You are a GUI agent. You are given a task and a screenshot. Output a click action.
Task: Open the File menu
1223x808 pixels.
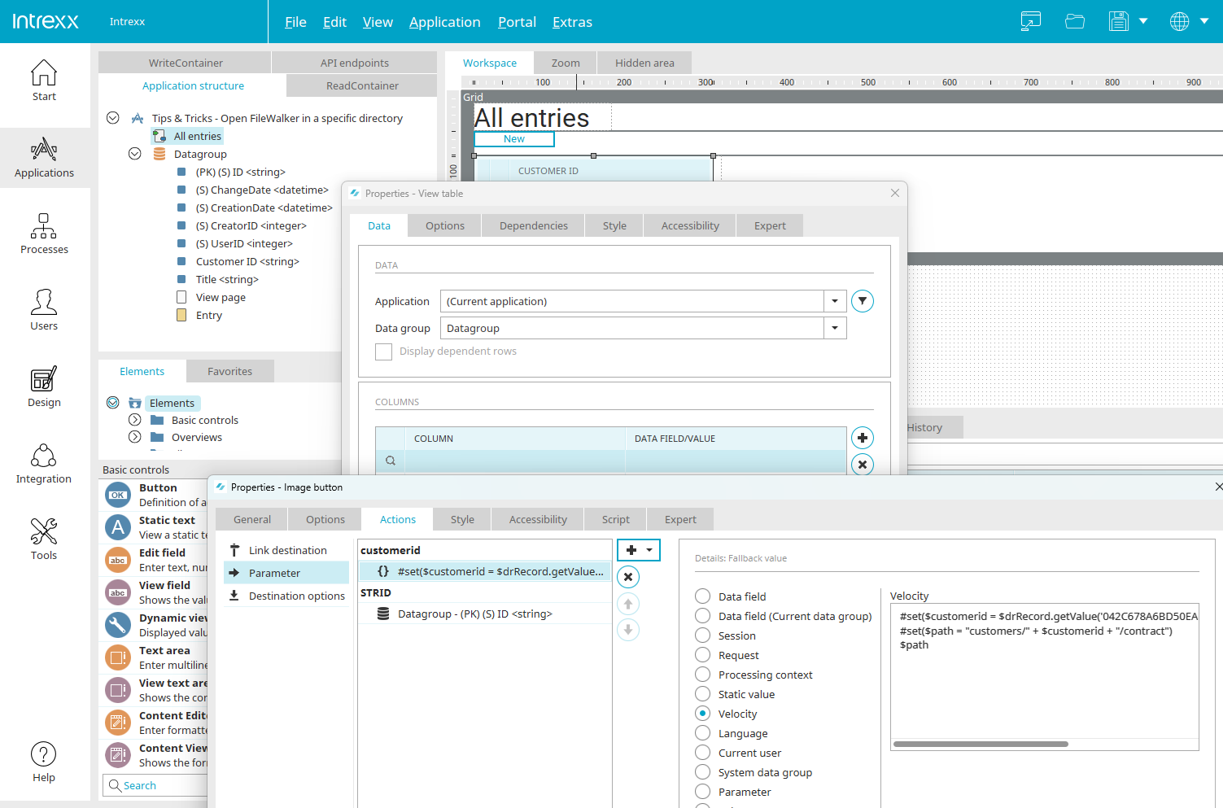click(295, 22)
